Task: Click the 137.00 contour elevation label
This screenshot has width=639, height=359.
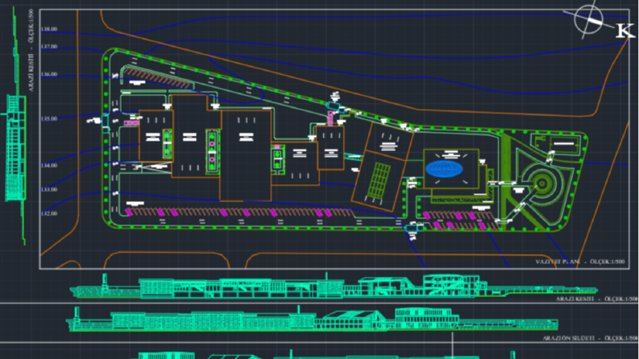Action: click(x=49, y=47)
